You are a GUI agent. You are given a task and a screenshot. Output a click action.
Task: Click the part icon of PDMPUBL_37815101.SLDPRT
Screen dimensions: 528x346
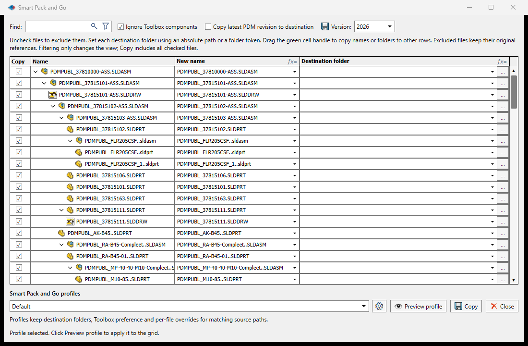click(70, 186)
